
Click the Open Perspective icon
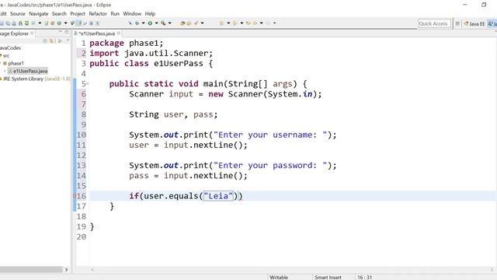click(457, 23)
